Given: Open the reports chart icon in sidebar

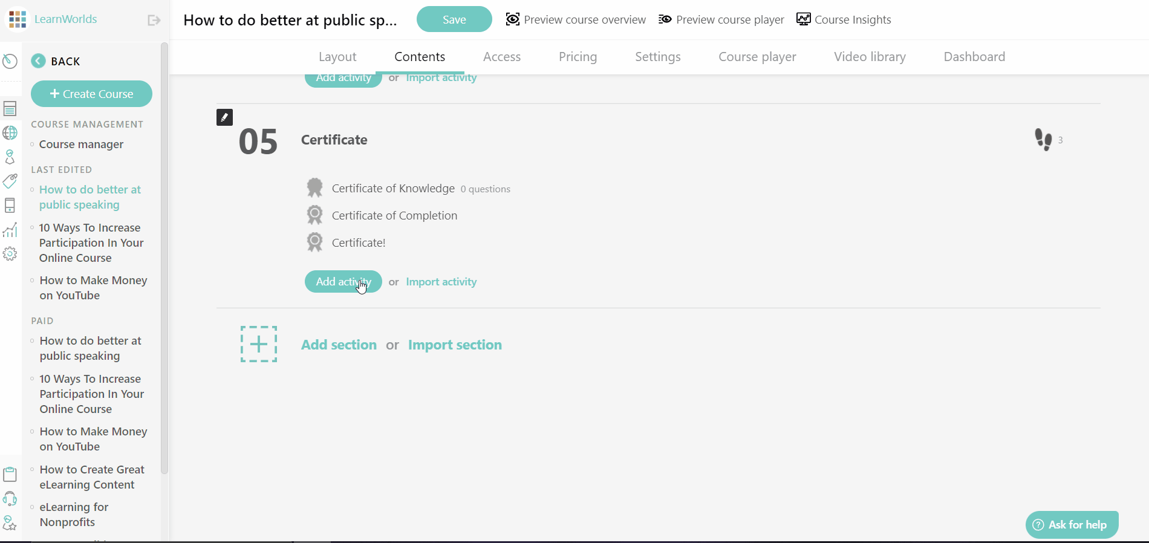Looking at the screenshot, I should (10, 230).
